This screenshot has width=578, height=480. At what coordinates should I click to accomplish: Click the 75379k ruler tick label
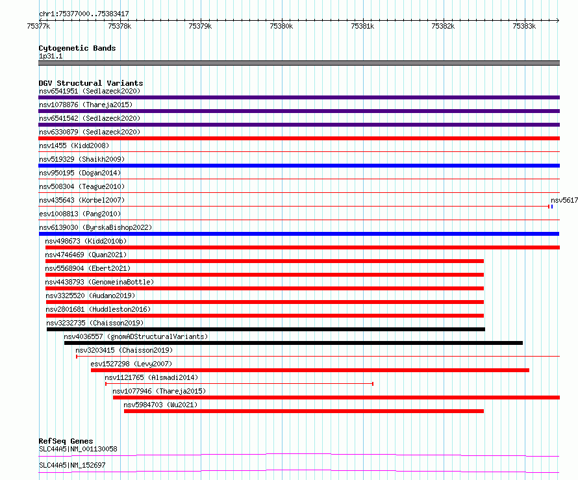point(200,26)
